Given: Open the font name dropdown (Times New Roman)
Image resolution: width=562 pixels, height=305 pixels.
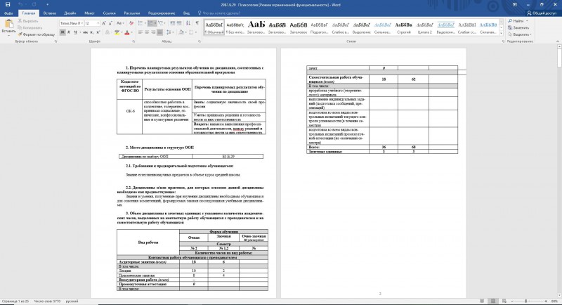Looking at the screenshot, I should pyautogui.click(x=81, y=23).
